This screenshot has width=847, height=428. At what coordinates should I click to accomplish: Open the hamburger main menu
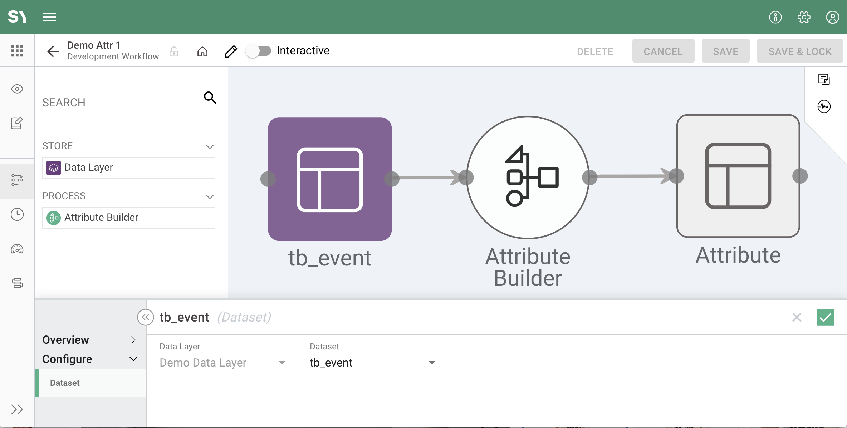[49, 17]
